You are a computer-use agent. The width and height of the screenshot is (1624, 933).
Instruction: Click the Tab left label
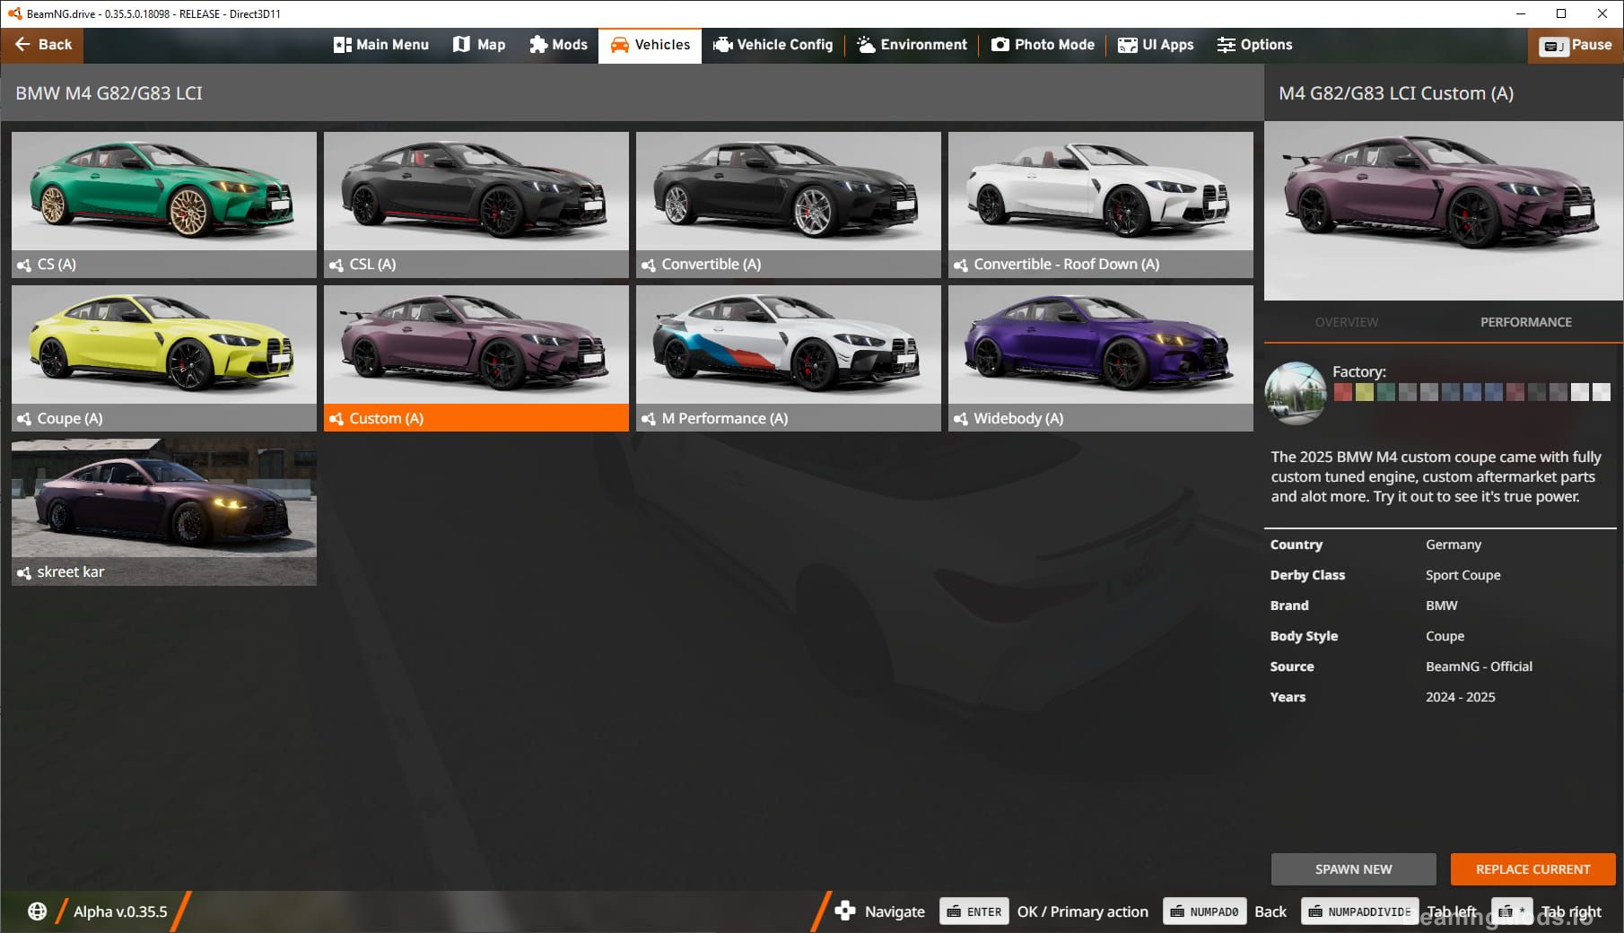1452,911
